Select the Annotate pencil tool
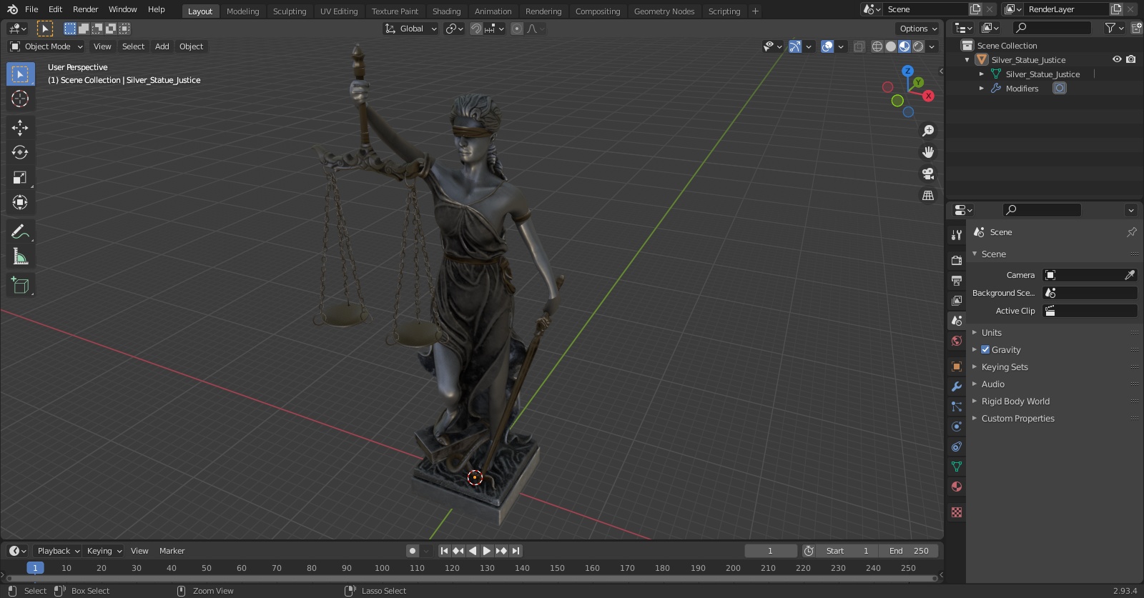The width and height of the screenshot is (1144, 598). click(x=20, y=231)
